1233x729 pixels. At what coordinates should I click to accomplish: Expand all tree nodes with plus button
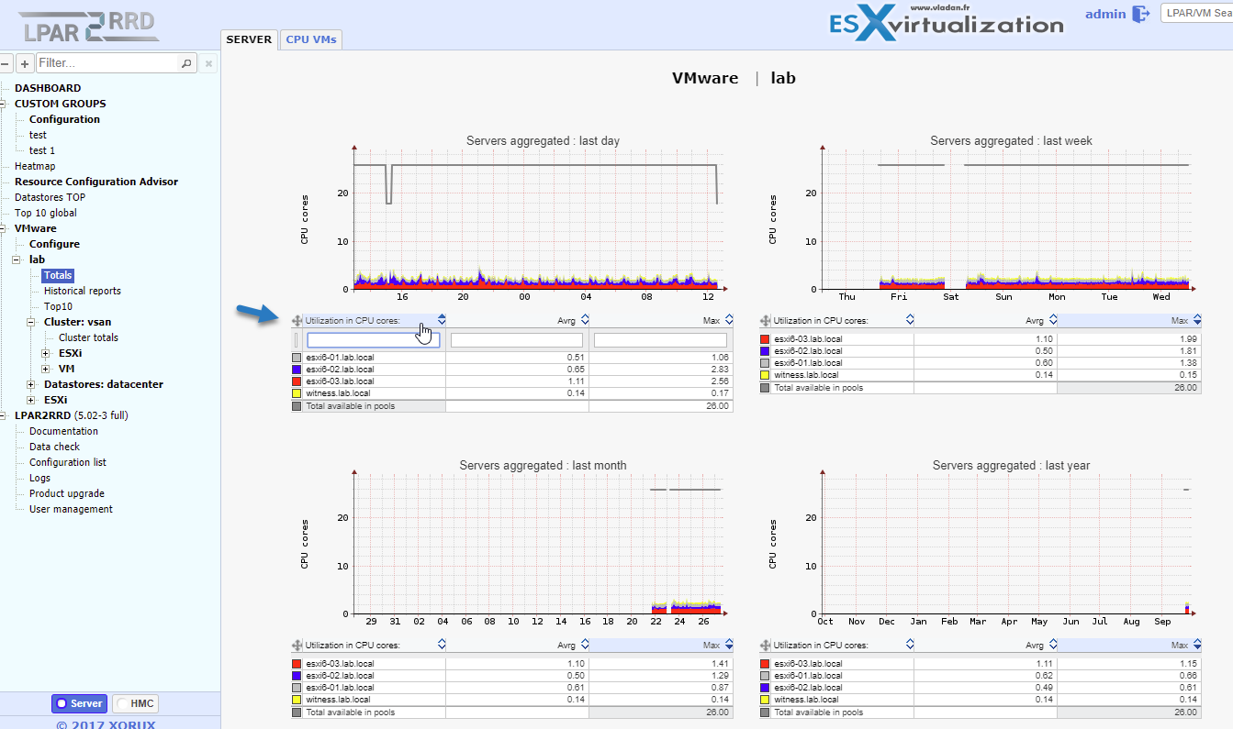click(25, 63)
